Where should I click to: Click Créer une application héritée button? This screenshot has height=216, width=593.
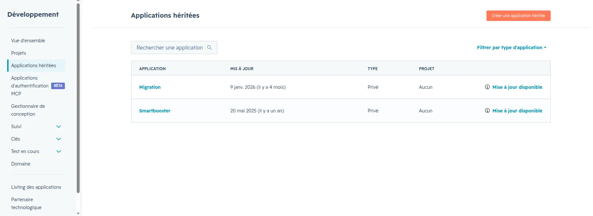click(518, 16)
